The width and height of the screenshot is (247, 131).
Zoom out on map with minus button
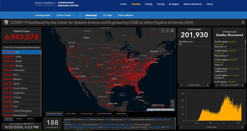coord(173,105)
